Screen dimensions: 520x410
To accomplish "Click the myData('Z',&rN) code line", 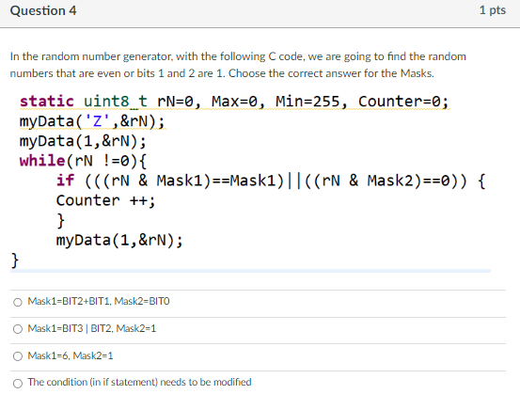I will (92, 121).
